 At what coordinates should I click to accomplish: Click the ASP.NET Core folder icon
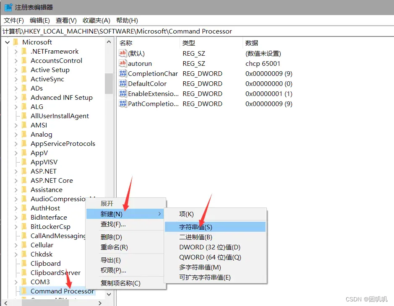pos(24,180)
